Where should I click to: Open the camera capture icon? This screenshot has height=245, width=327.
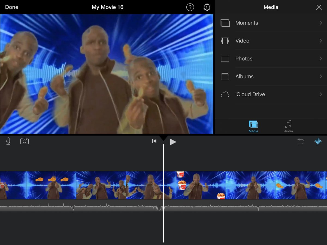(25, 141)
